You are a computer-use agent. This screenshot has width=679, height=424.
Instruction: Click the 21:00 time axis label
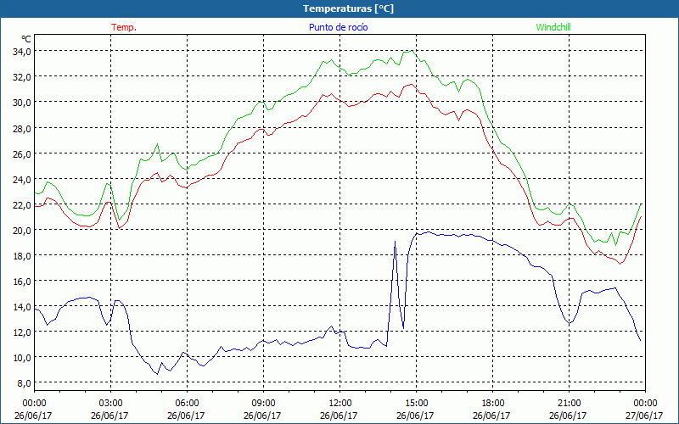click(569, 404)
